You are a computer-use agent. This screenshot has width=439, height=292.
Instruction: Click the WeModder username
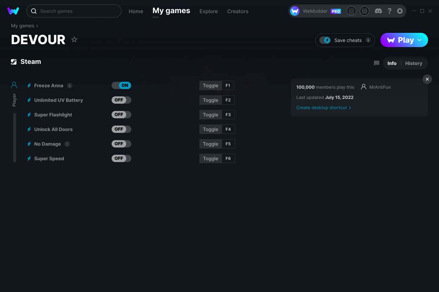315,11
